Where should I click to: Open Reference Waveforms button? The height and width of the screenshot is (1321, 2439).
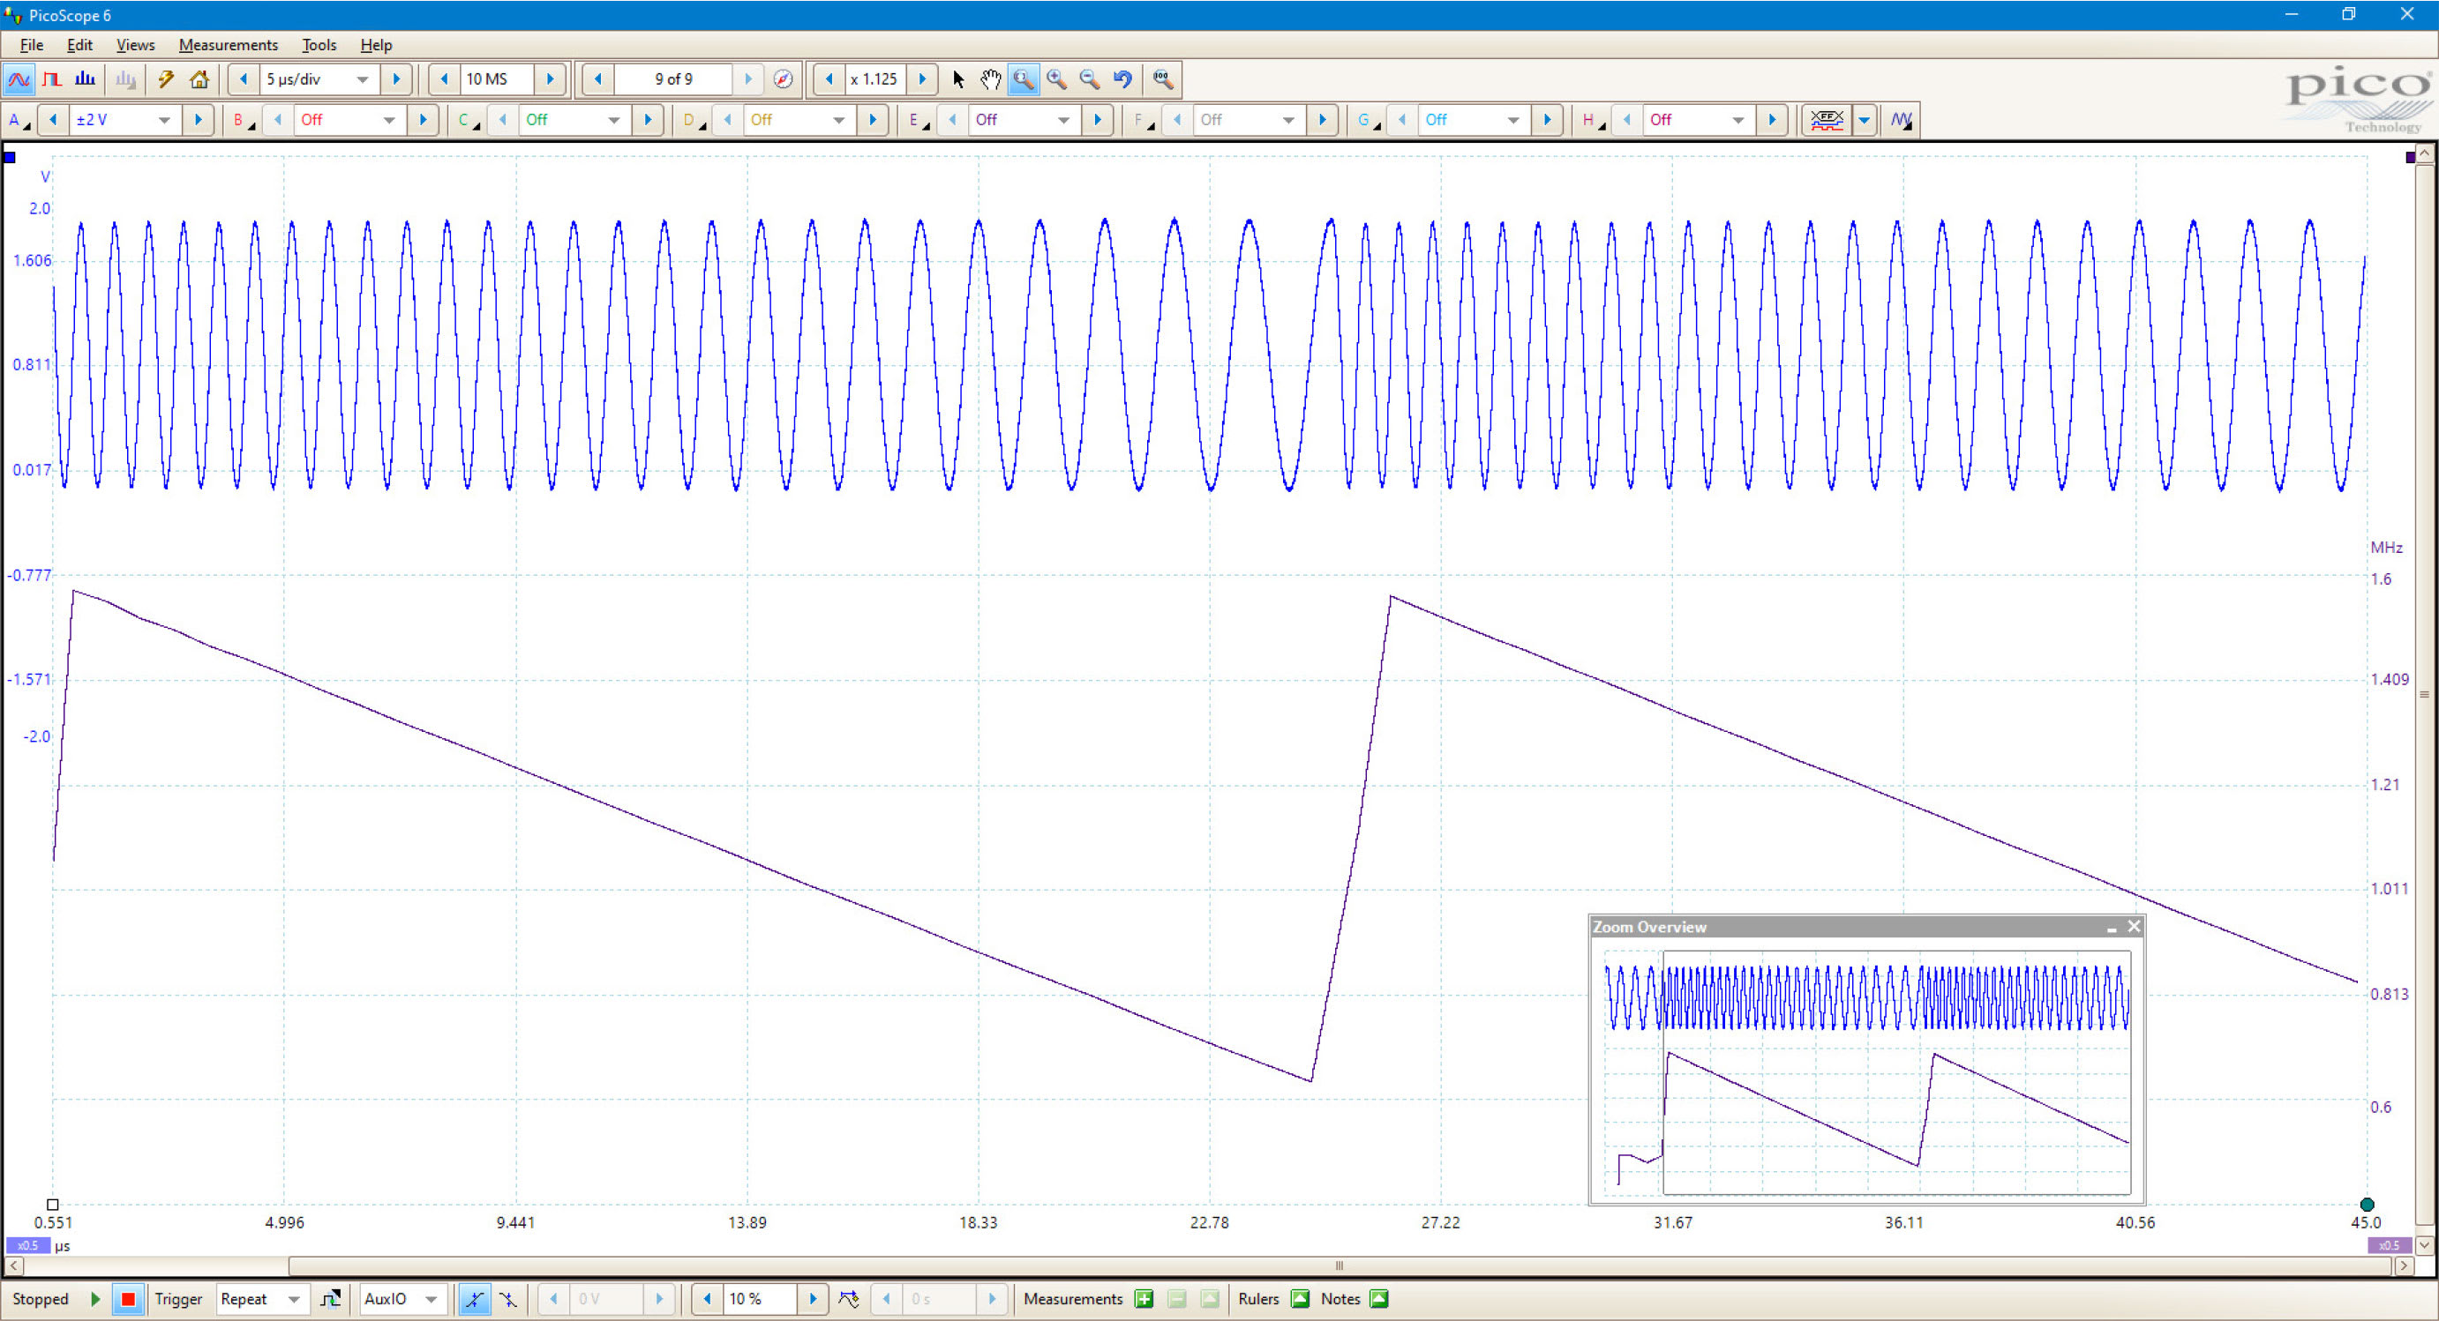pos(1902,120)
